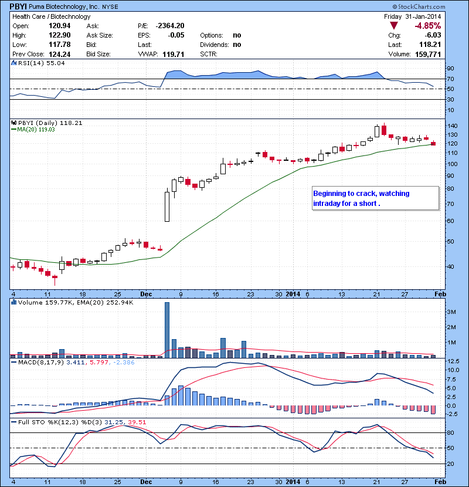Click the PBYI (Daily) 118.21 price label
Viewport: 469px width, 487px height.
click(50, 123)
